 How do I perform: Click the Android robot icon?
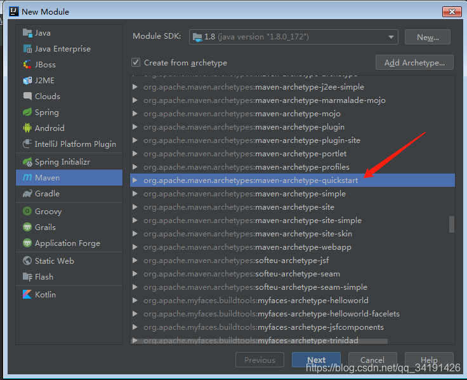pos(27,128)
